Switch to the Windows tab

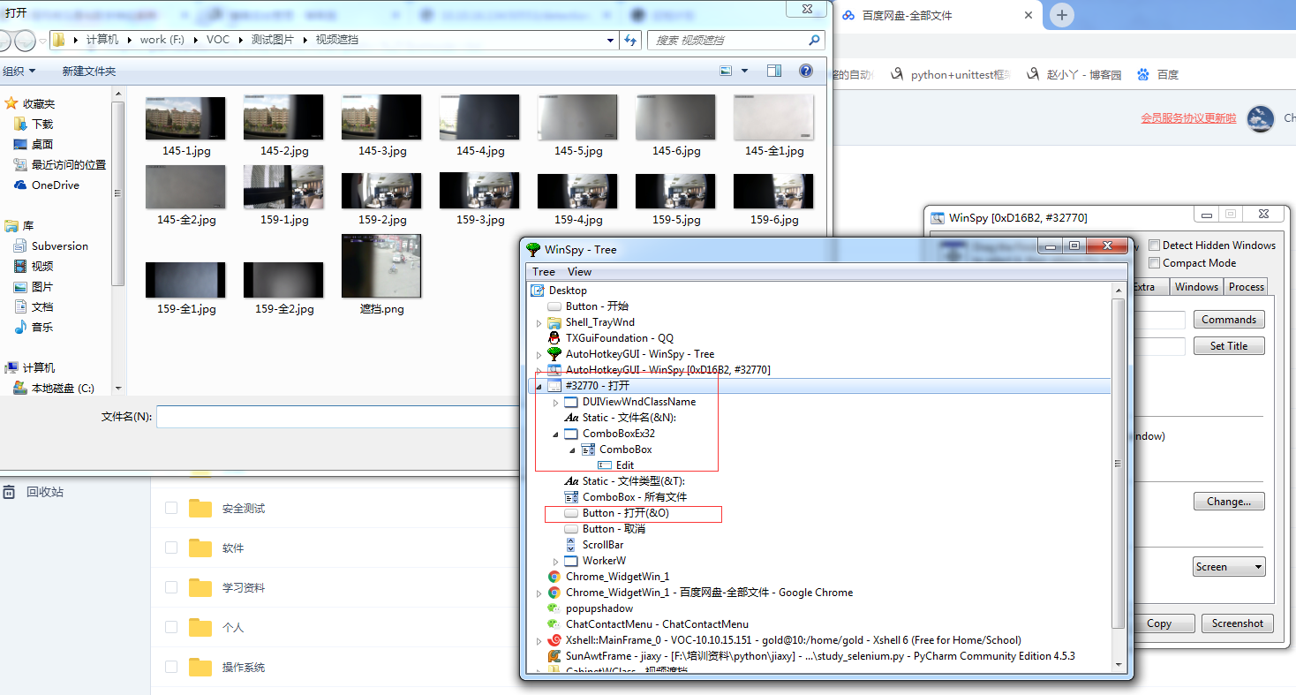click(x=1196, y=287)
